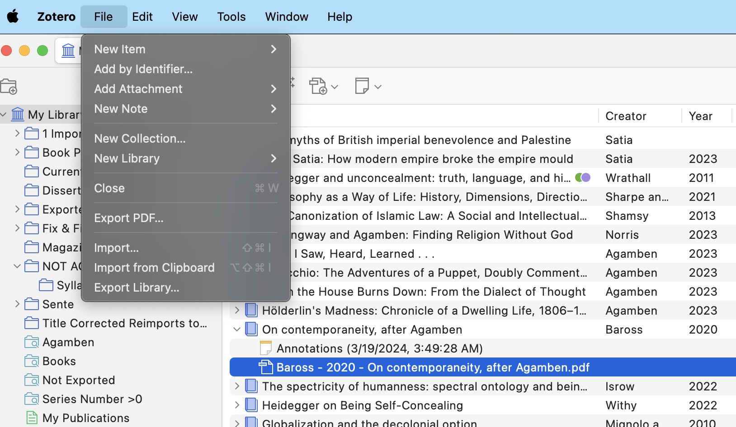Expand the Exported collection arrow

tap(17, 209)
